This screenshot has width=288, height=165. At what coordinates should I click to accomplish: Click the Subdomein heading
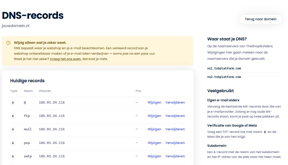217,146
